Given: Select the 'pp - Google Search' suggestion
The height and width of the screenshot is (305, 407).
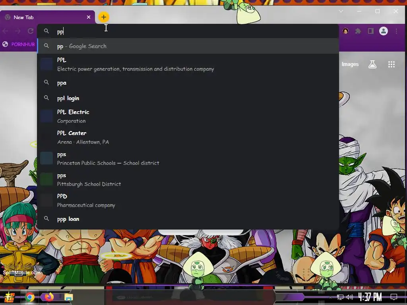Looking at the screenshot, I should [188, 46].
